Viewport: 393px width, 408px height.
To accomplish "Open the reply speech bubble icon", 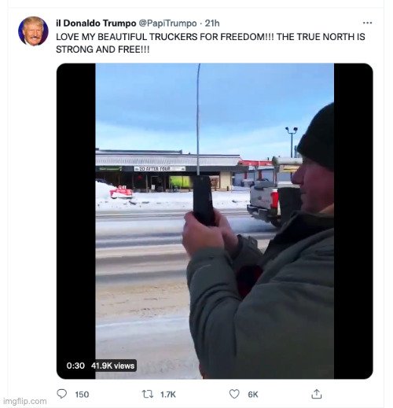I will point(62,394).
